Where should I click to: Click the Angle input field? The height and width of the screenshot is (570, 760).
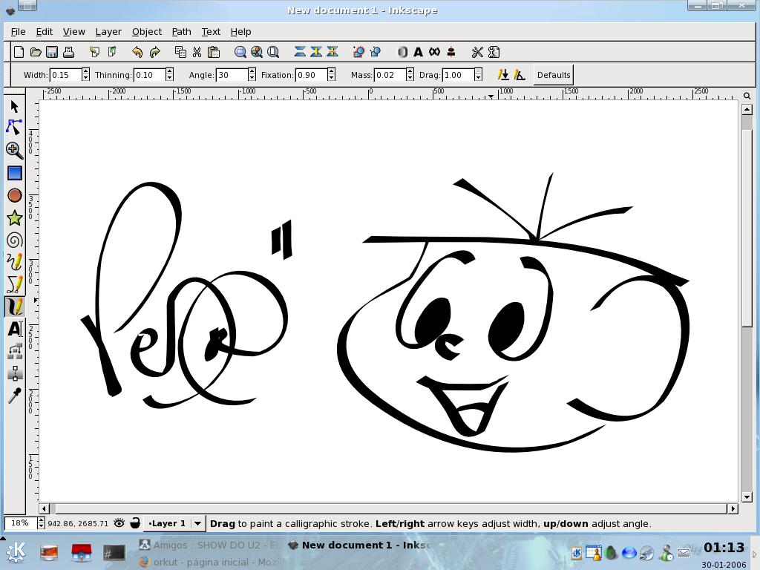tap(232, 75)
